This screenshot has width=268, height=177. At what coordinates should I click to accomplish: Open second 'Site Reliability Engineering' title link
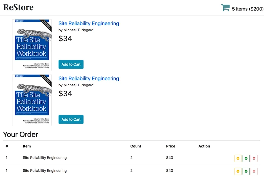tap(88, 79)
